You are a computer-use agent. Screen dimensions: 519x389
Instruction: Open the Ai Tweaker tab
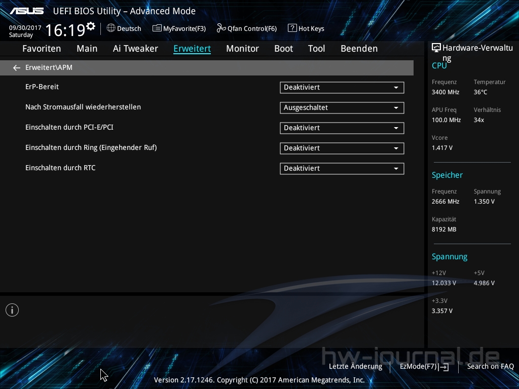click(x=135, y=49)
